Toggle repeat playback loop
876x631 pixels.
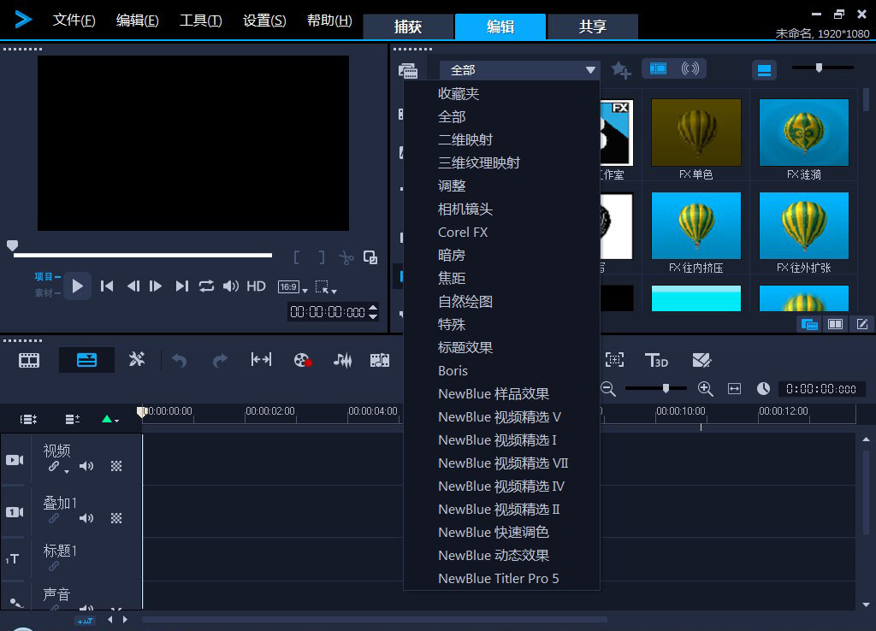point(206,286)
